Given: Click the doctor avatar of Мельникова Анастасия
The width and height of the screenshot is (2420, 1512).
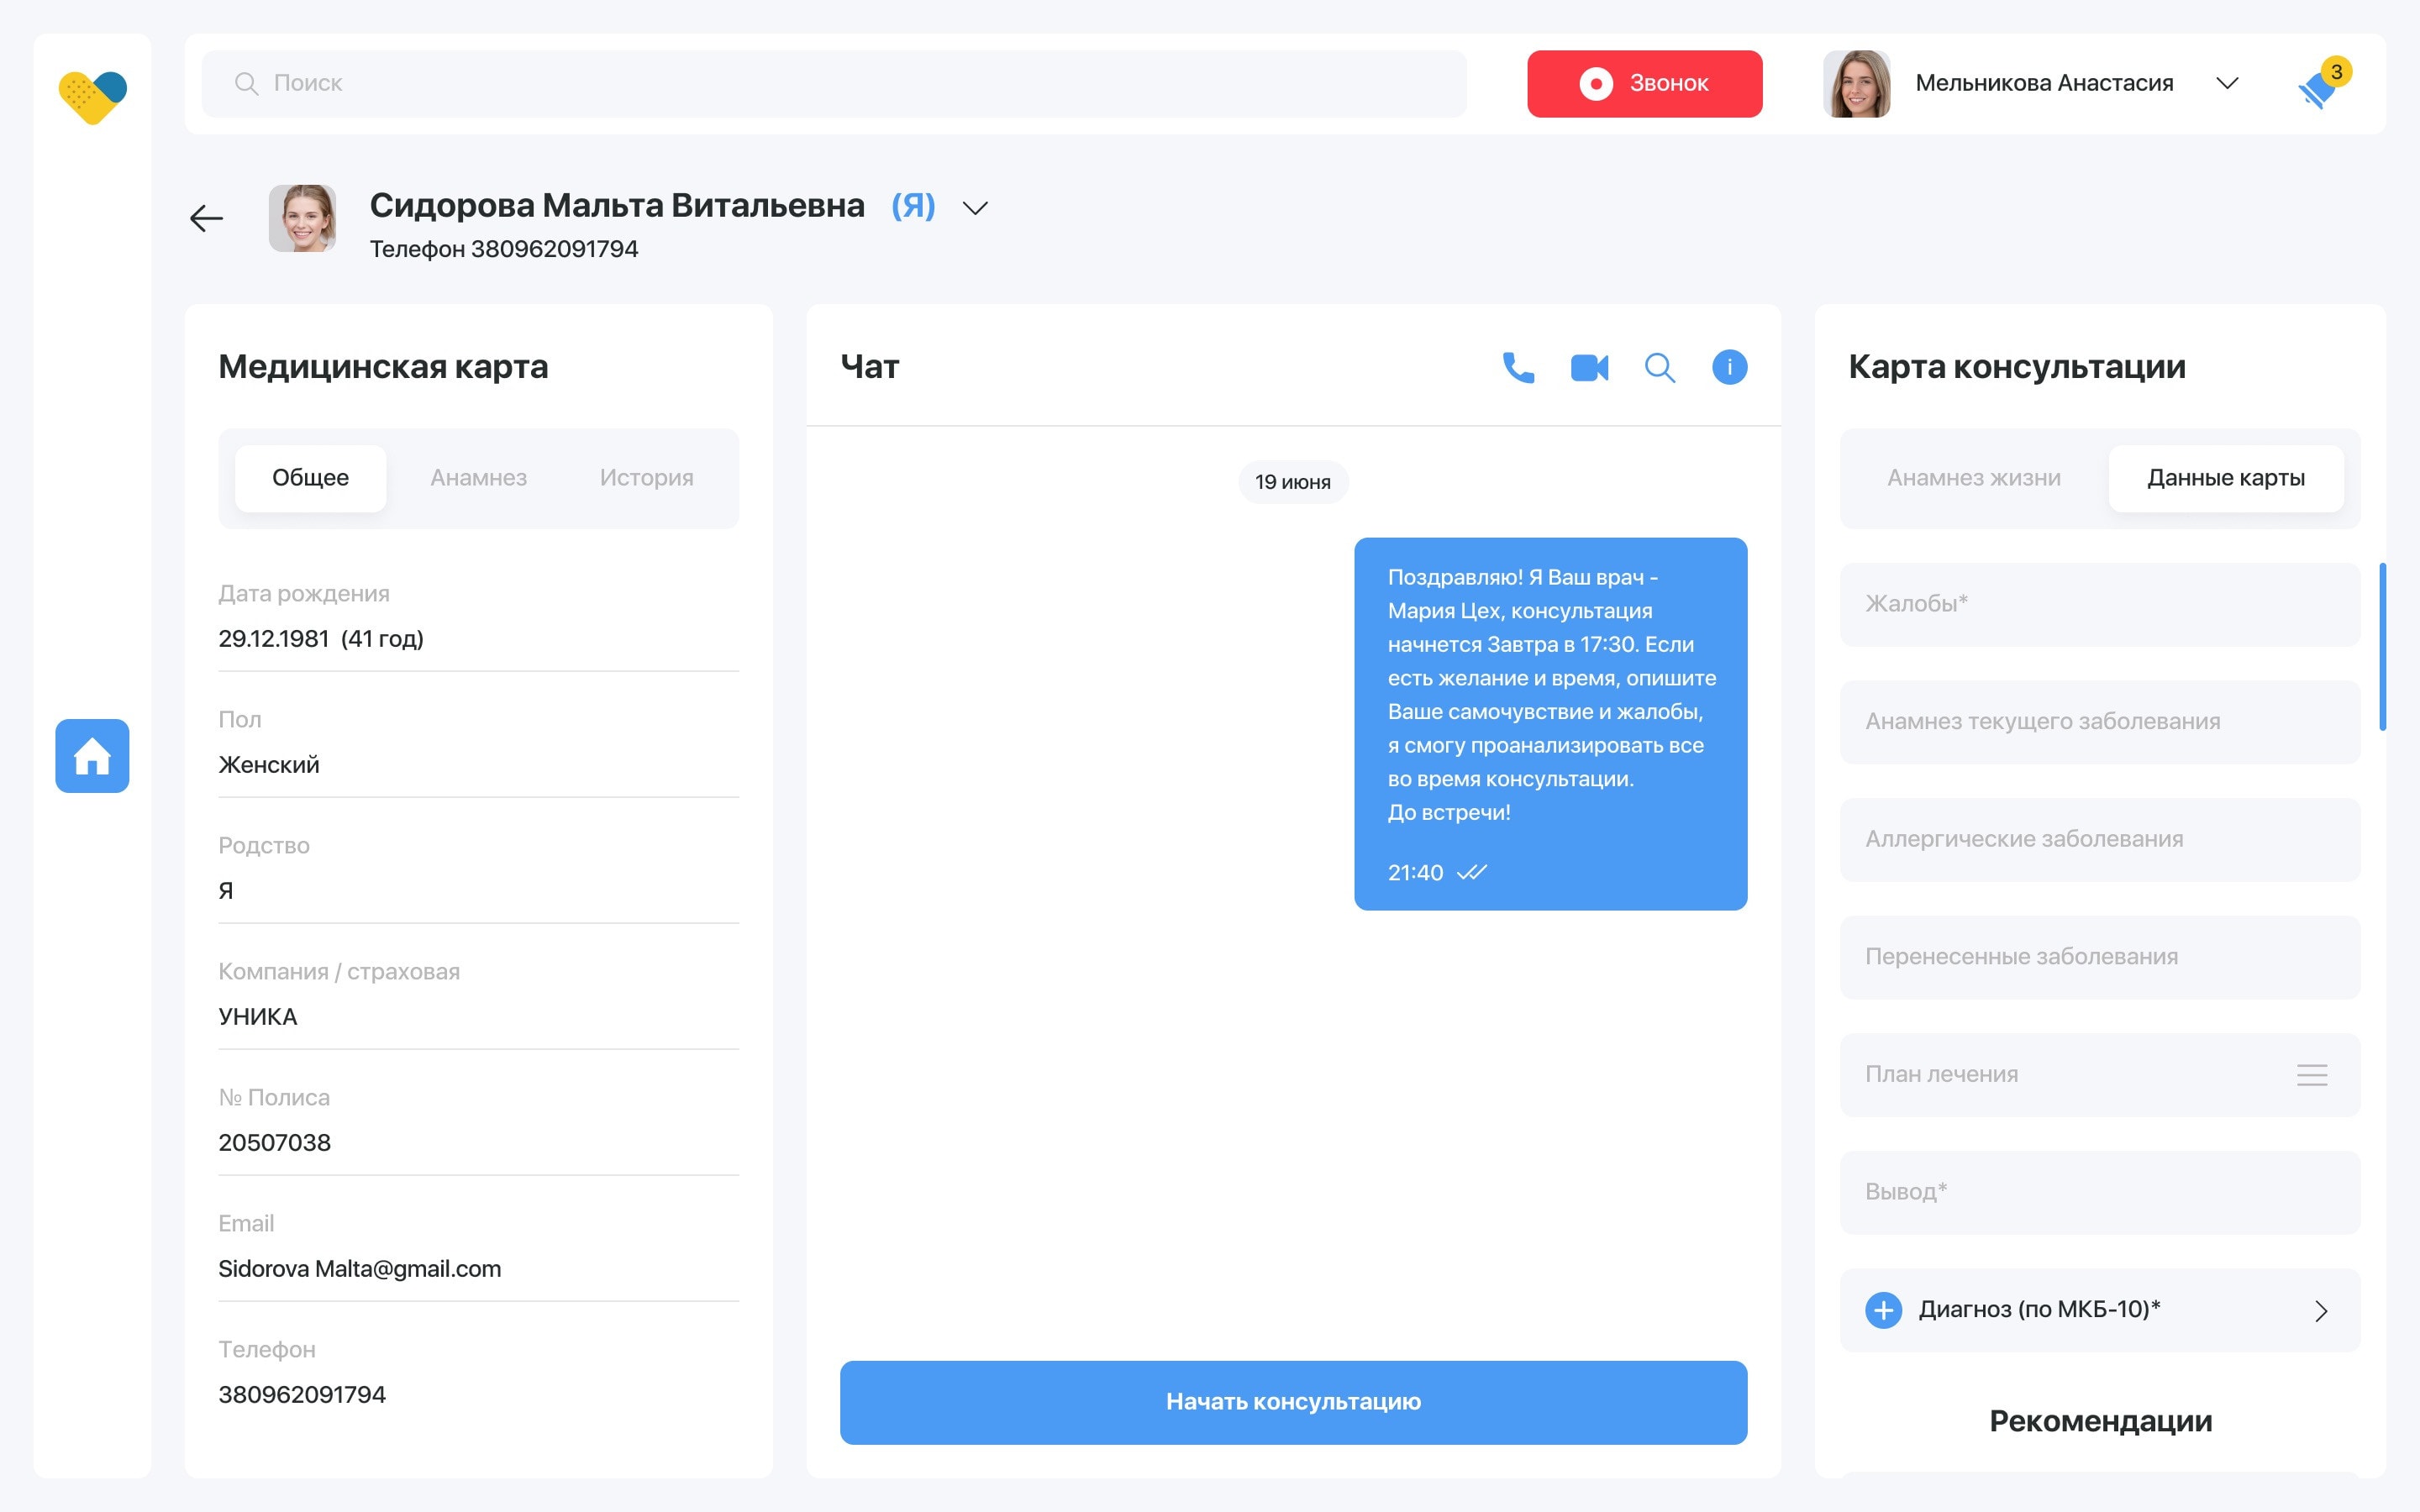Looking at the screenshot, I should click(1857, 84).
